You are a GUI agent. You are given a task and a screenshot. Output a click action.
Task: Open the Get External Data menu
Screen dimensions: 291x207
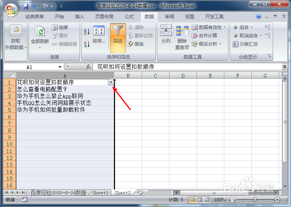[16, 42]
